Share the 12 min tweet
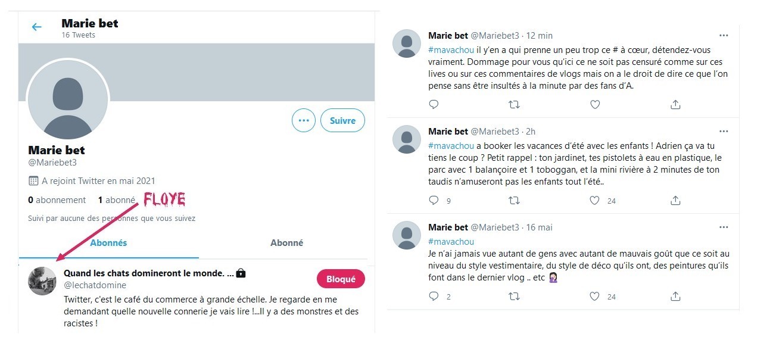Image resolution: width=773 pixels, height=343 pixels. [x=675, y=104]
